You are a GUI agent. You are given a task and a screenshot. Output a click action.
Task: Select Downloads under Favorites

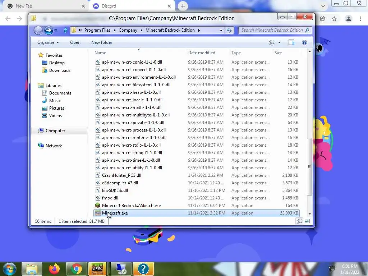click(59, 70)
